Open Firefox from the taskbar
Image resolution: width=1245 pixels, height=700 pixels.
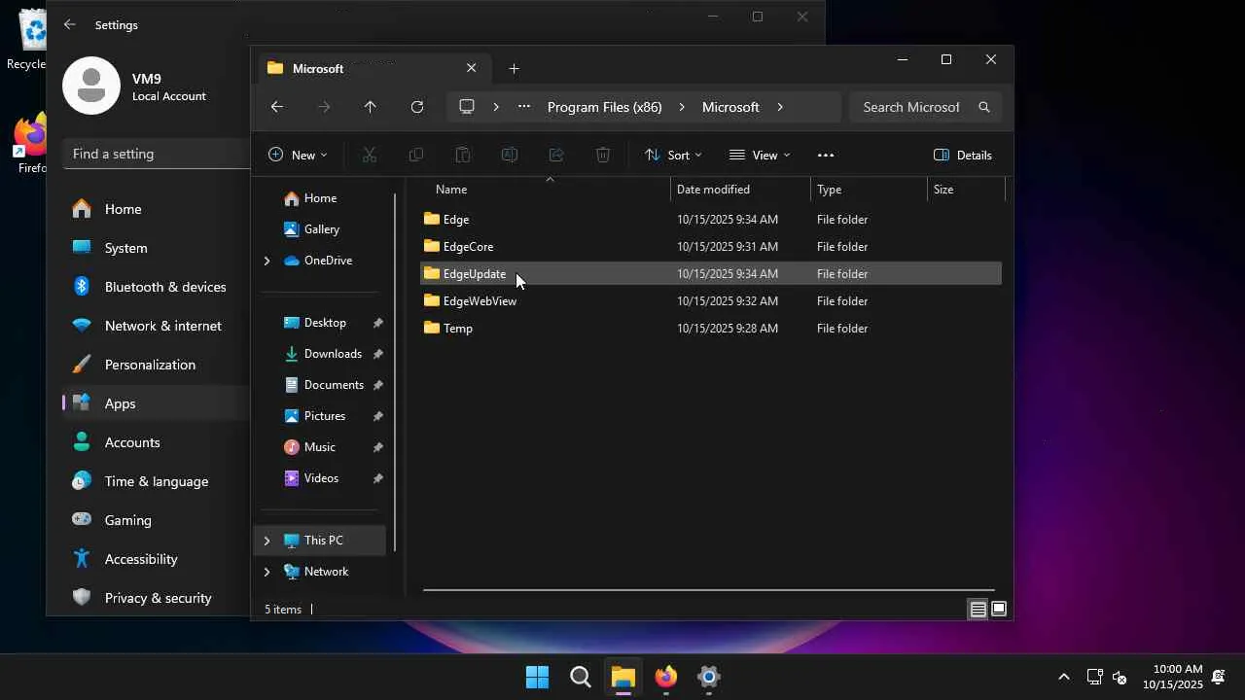tap(666, 677)
